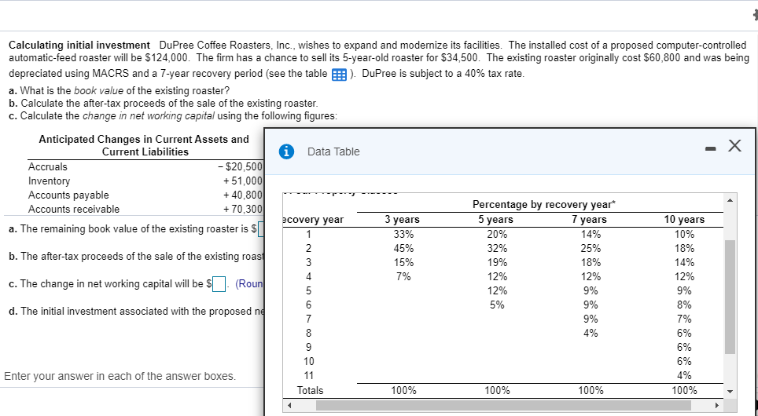Click the 32% cell under 5 years
The width and height of the screenshot is (758, 416).
[x=497, y=249]
